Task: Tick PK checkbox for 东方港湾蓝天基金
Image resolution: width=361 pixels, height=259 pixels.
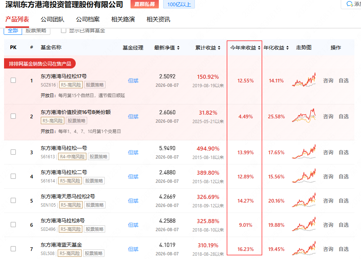Action: [x=13, y=249]
